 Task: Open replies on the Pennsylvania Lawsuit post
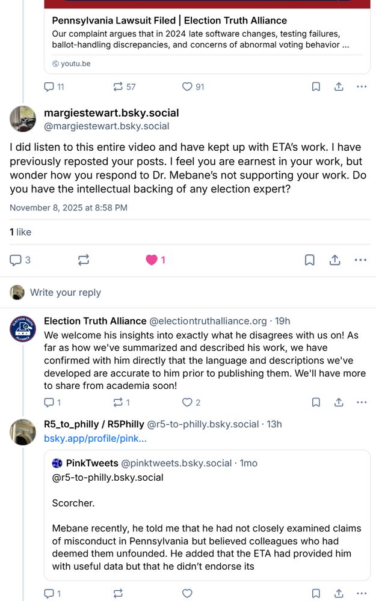point(49,87)
